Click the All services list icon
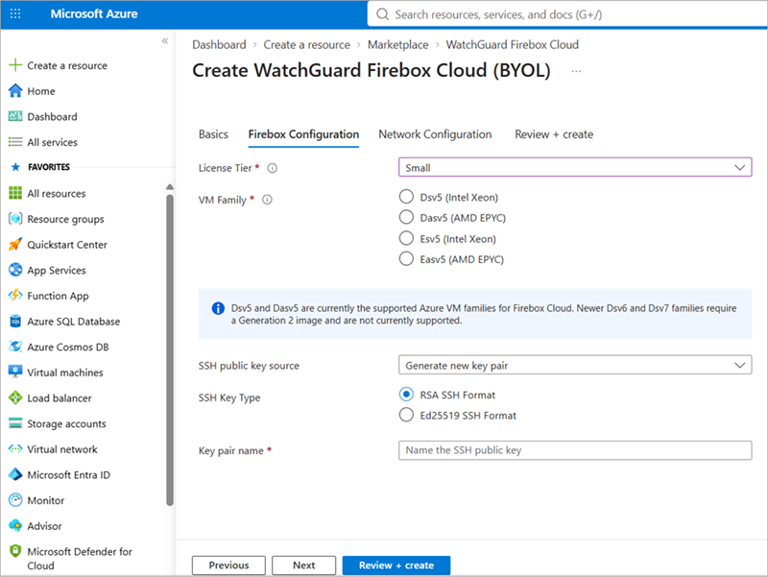The width and height of the screenshot is (768, 577). point(15,142)
